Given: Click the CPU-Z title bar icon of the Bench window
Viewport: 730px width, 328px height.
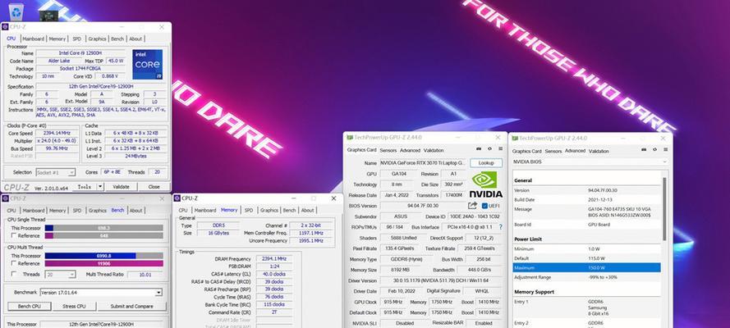Looking at the screenshot, I should coord(6,198).
